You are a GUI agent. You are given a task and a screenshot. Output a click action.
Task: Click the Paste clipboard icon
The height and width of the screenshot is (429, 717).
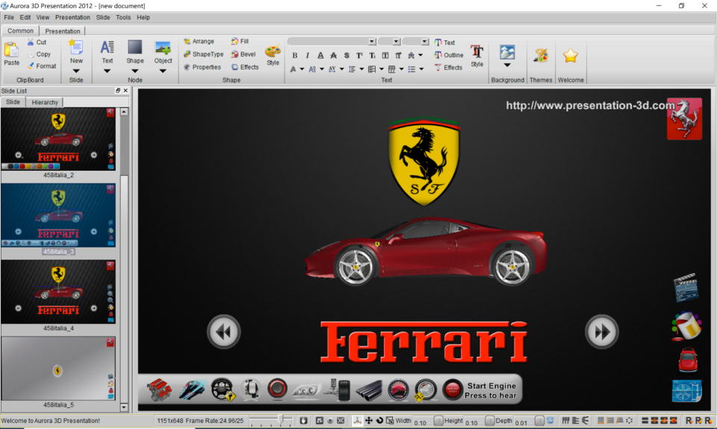coord(11,49)
